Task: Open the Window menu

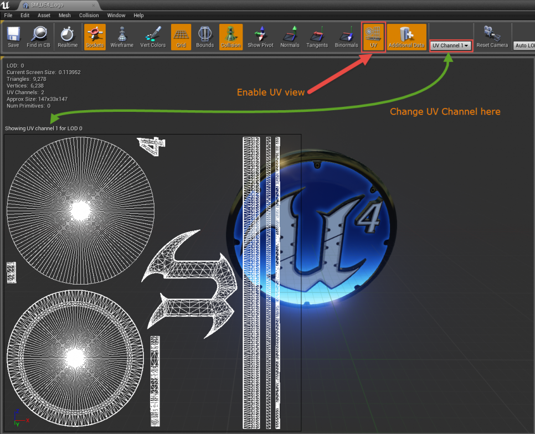Action: click(x=116, y=15)
